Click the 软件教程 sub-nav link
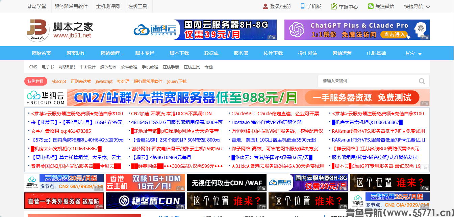The image size is (454, 217). click(x=129, y=67)
